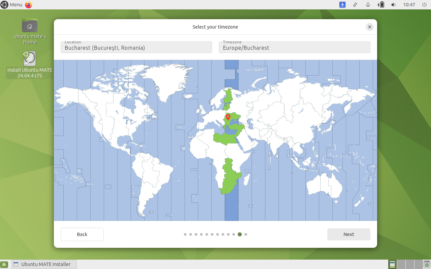Click the clock showing 10:47
431x269 pixels.
[409, 5]
